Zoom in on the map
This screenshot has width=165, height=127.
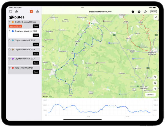click(155, 83)
